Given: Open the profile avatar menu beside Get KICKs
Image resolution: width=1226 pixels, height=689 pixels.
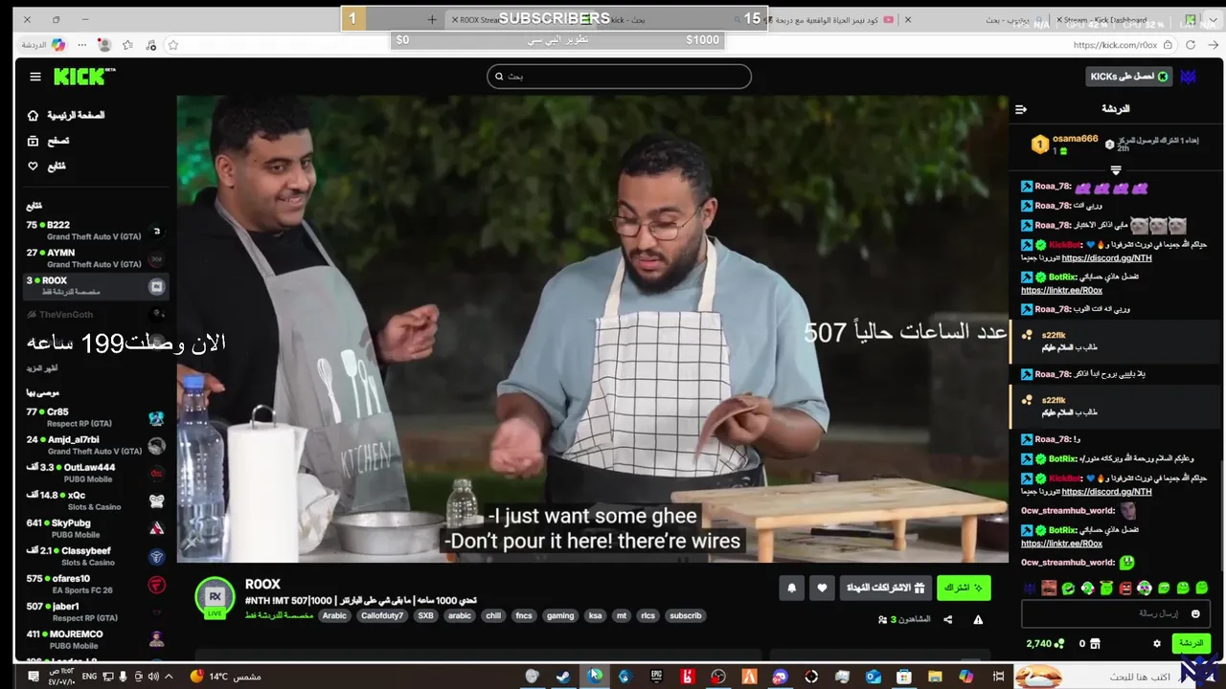Looking at the screenshot, I should (1189, 77).
